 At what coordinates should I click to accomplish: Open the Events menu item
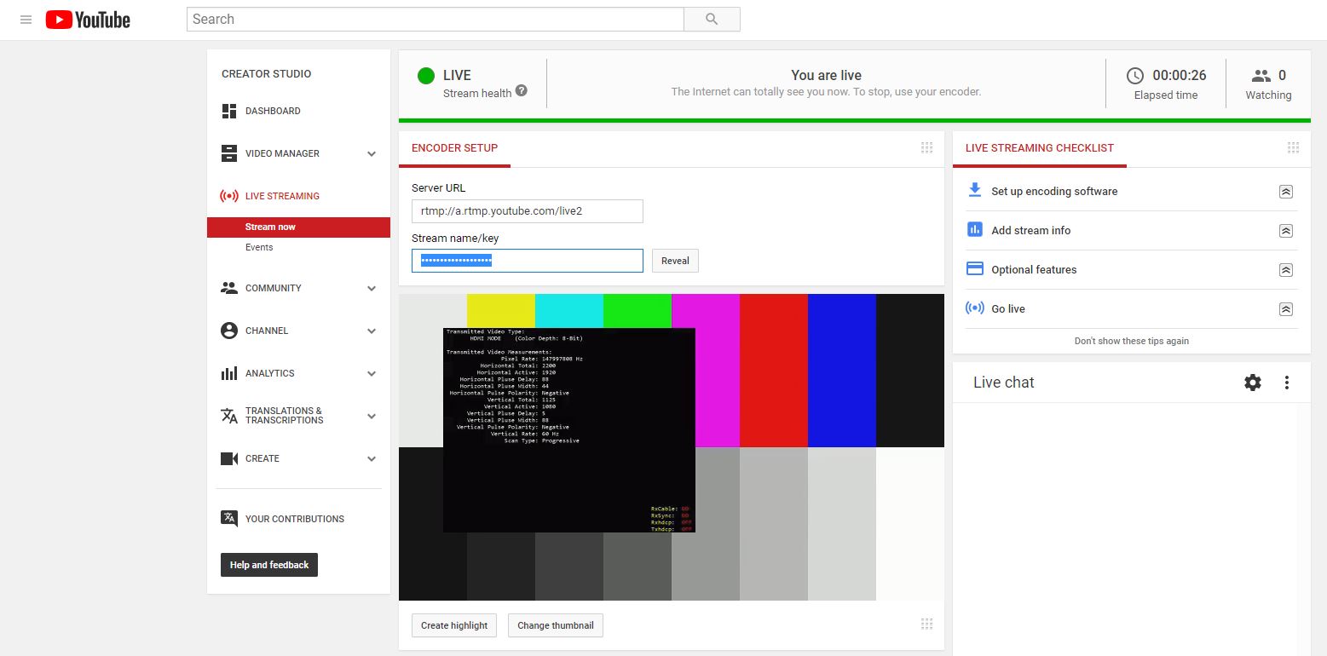(x=259, y=247)
